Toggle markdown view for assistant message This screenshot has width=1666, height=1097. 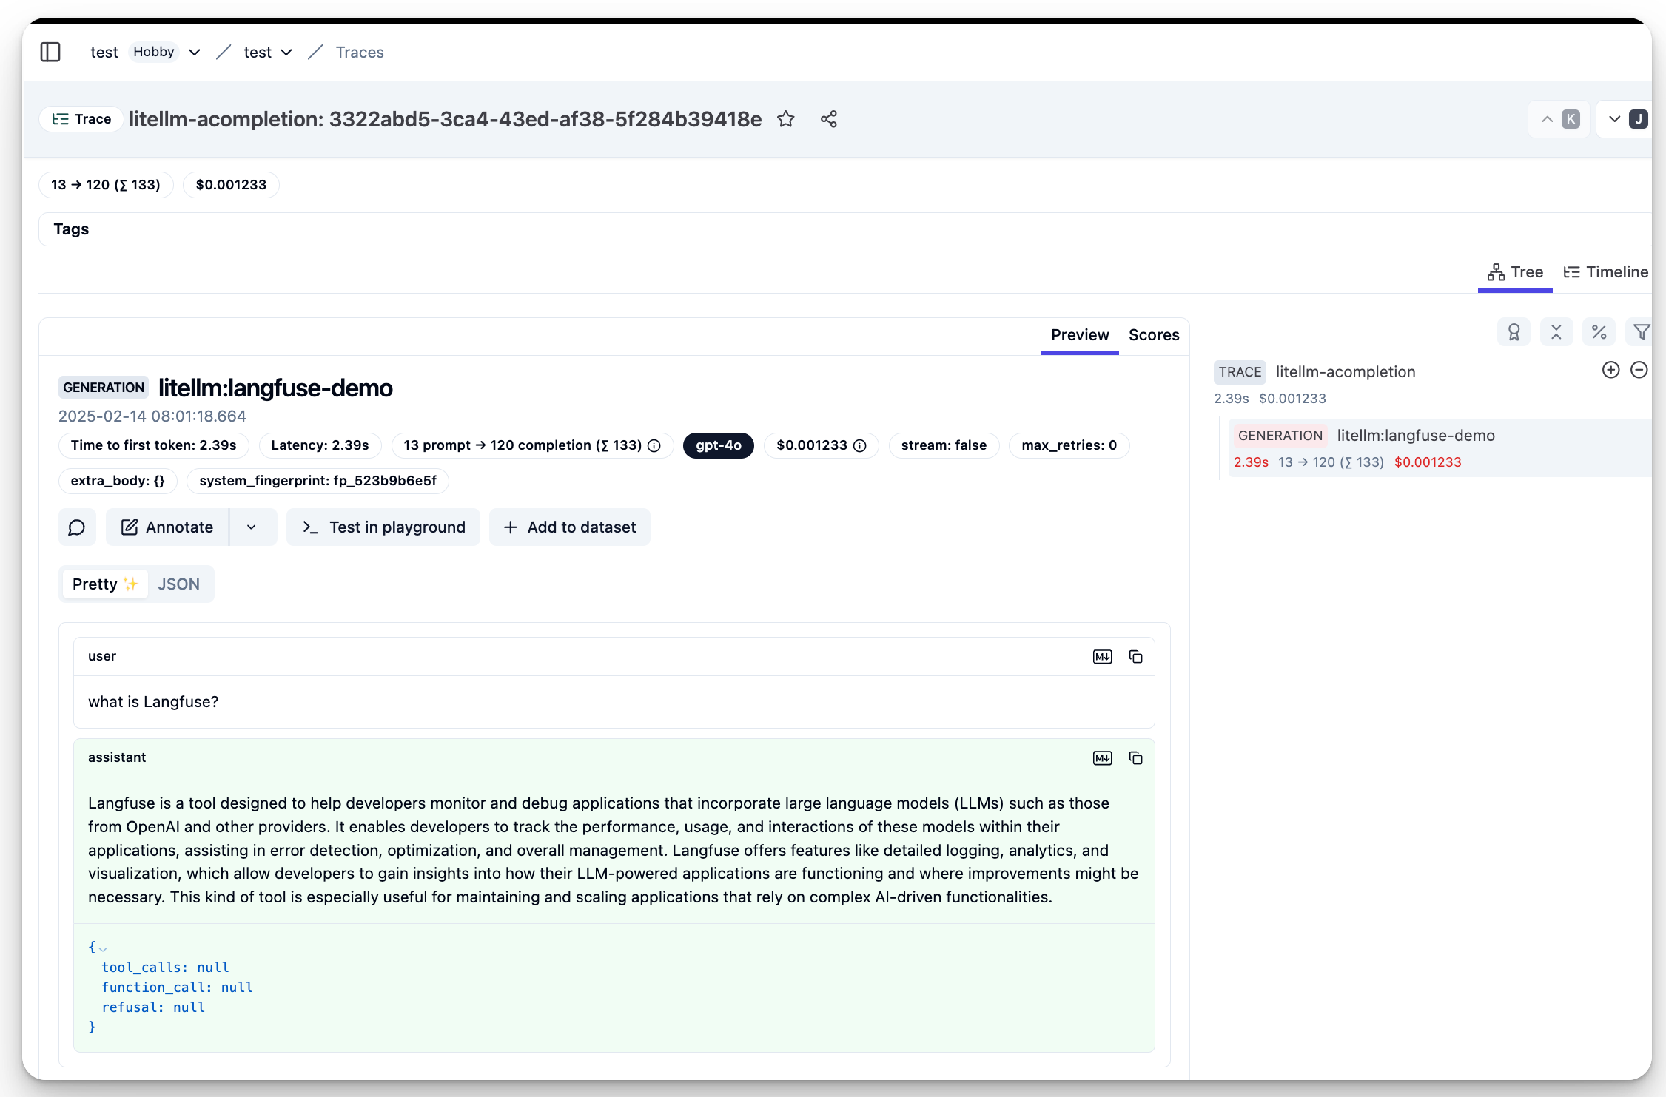[1102, 758]
